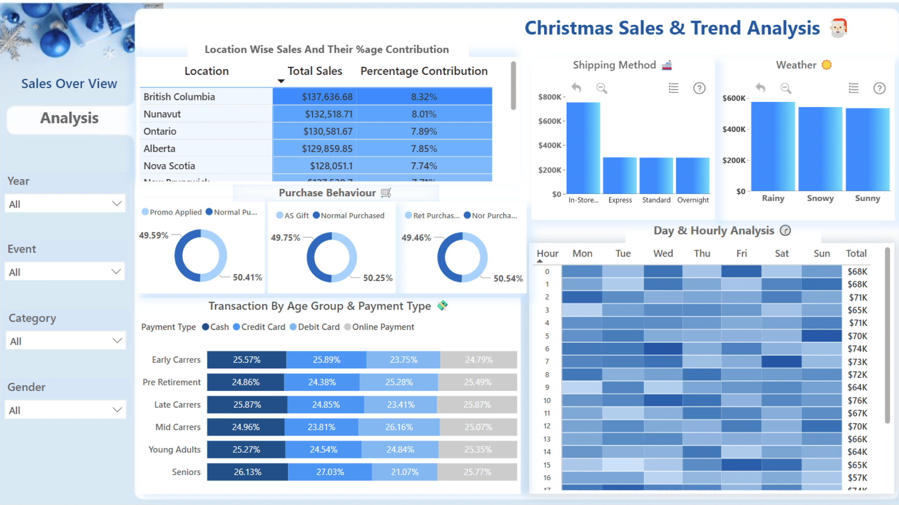The width and height of the screenshot is (899, 505).
Task: Open the Year filter dropdown
Action: click(x=65, y=204)
